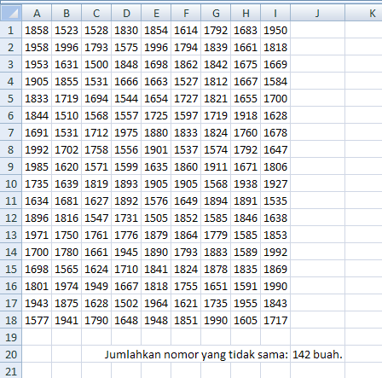382x378 pixels.
Task: Select the cell with value 1801
Action: coord(37,286)
